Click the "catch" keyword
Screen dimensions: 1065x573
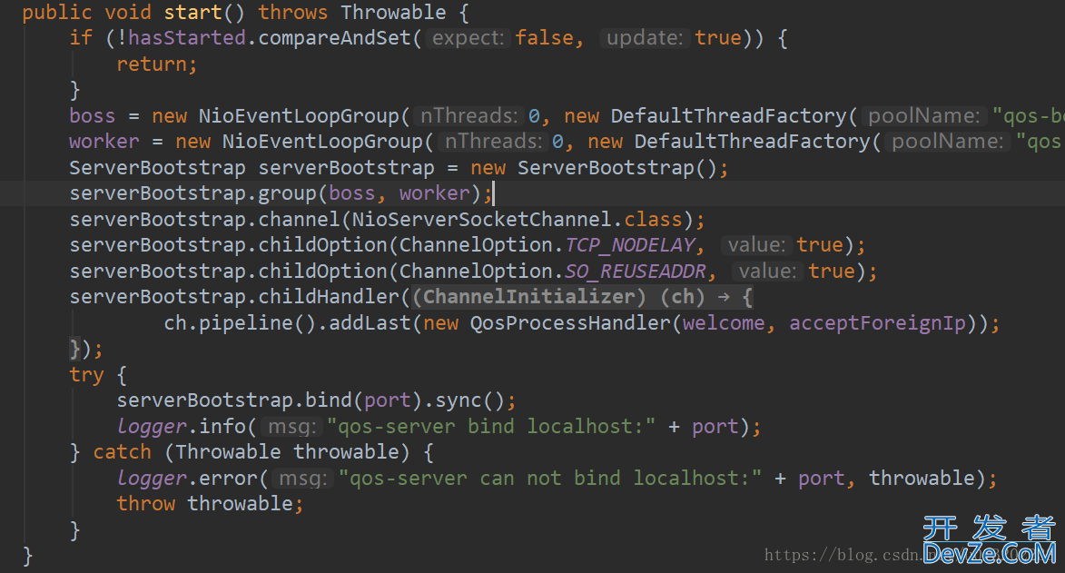(123, 452)
